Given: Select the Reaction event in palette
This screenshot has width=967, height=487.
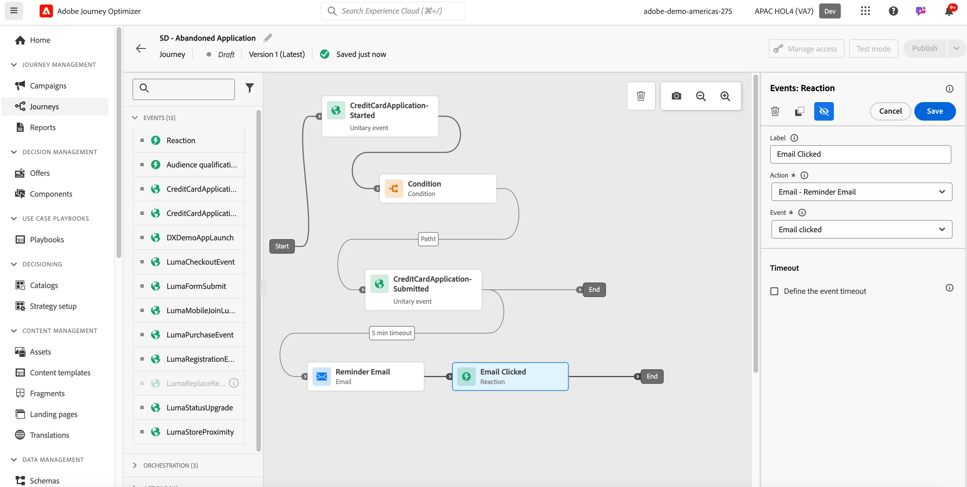Looking at the screenshot, I should tap(189, 140).
